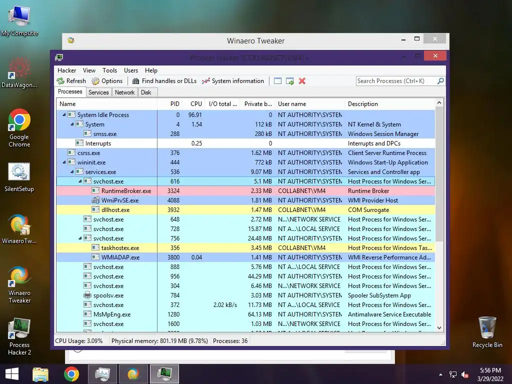This screenshot has width=512, height=384.
Task: Click Winaero Tweaker window title icon
Action: [71, 40]
